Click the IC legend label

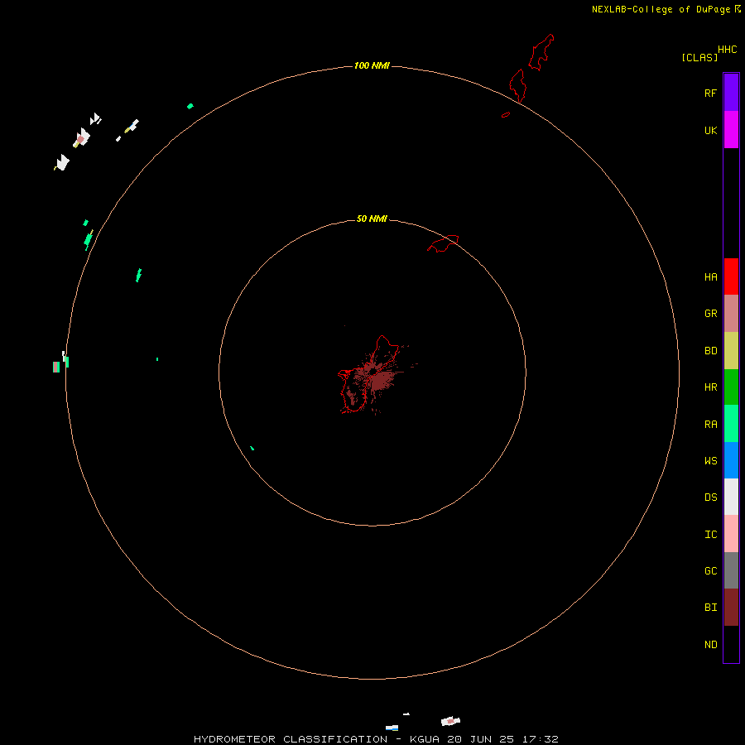point(710,535)
